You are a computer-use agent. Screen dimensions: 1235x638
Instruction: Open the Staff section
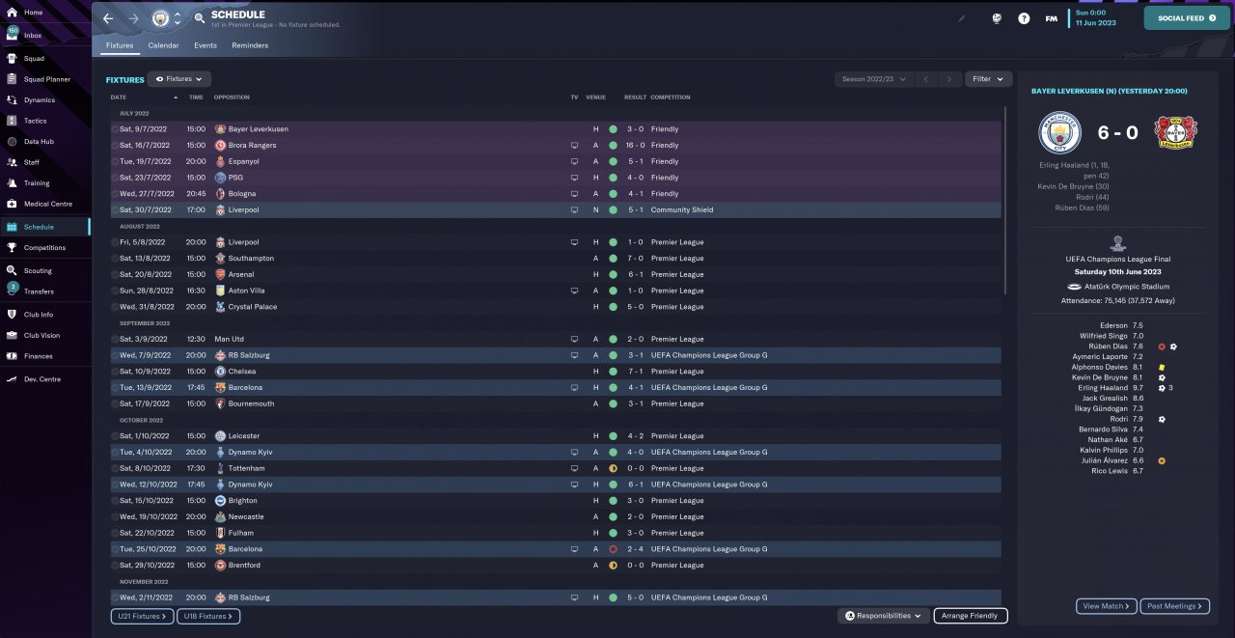click(31, 162)
